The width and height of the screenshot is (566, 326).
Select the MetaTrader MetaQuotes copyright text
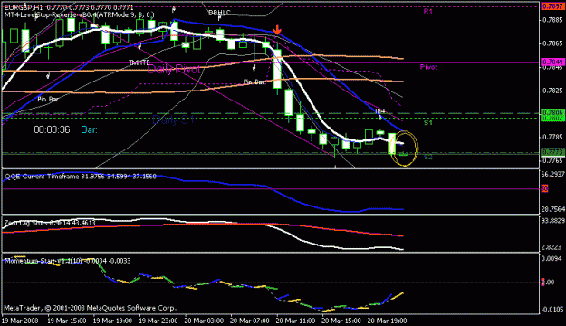point(90,308)
